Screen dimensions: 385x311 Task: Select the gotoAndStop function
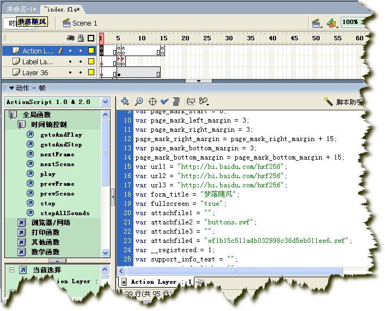pyautogui.click(x=61, y=144)
